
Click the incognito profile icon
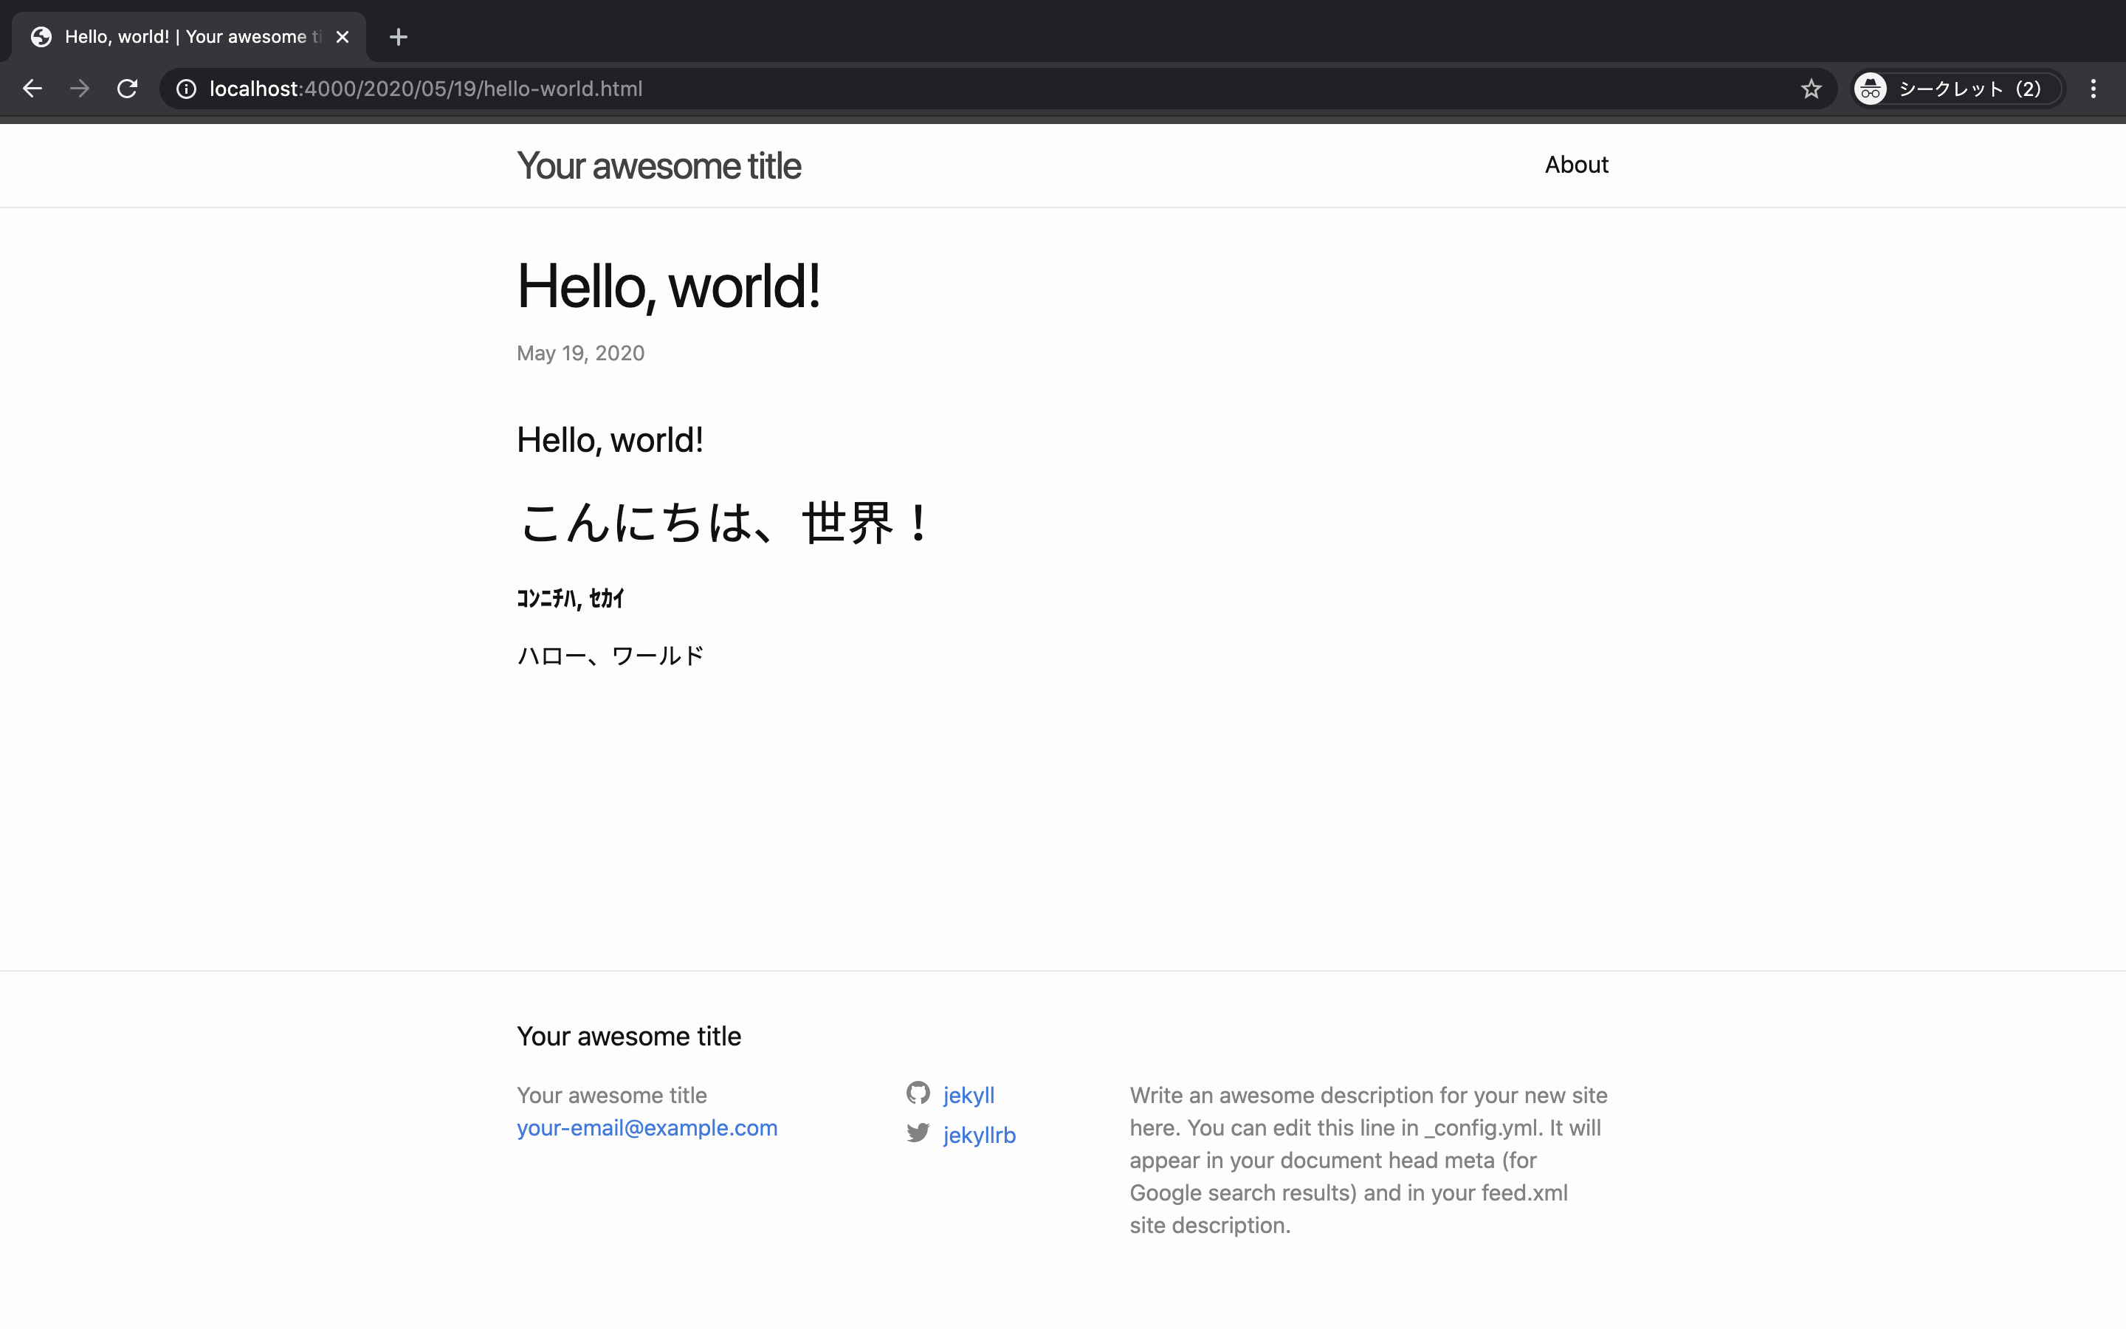click(x=1871, y=89)
